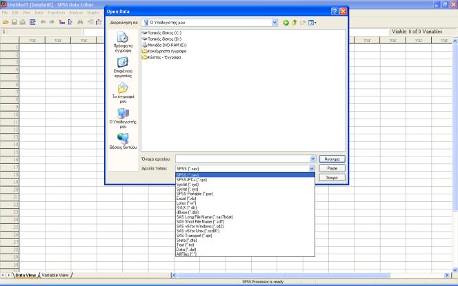The width and height of the screenshot is (458, 286).
Task: Click the Save disk icon in SPSS toolbar
Action: (14, 22)
